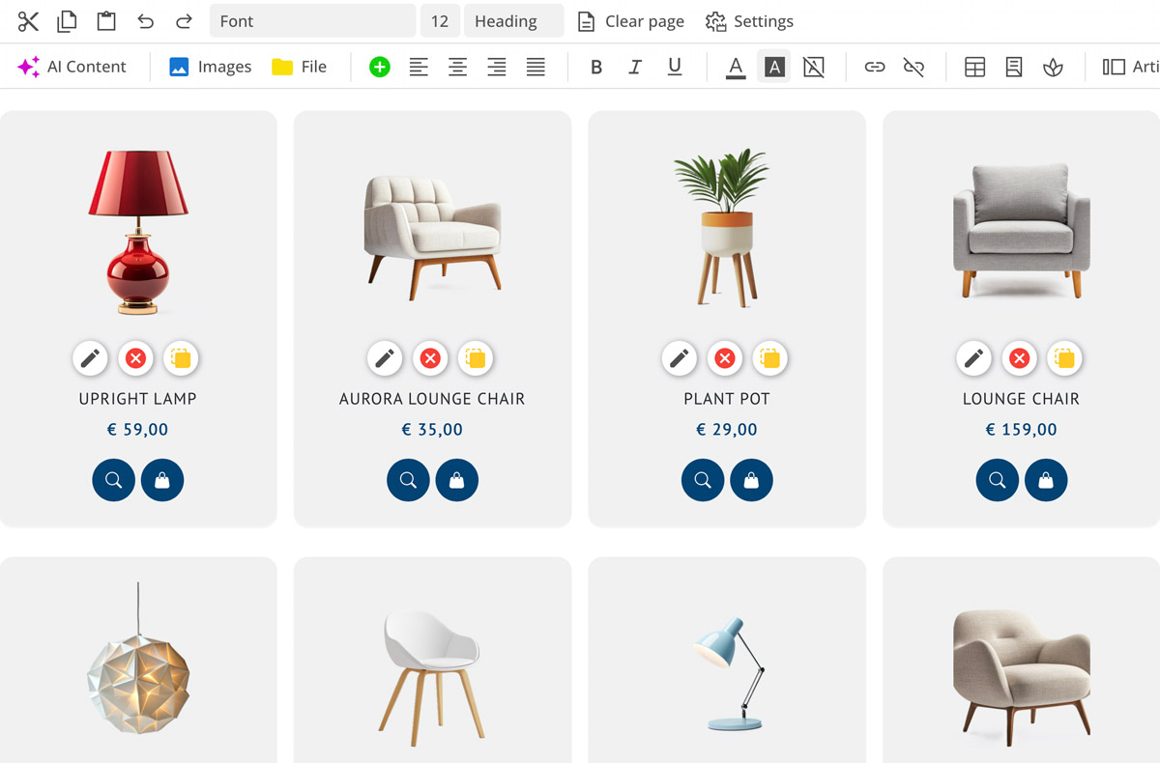Open the File menu item

pos(299,67)
